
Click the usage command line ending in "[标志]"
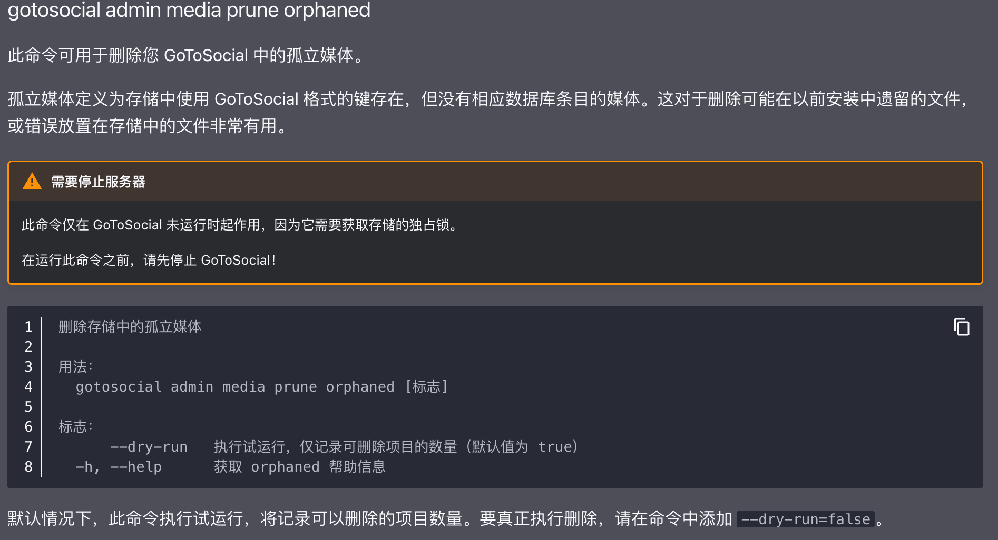click(x=261, y=387)
